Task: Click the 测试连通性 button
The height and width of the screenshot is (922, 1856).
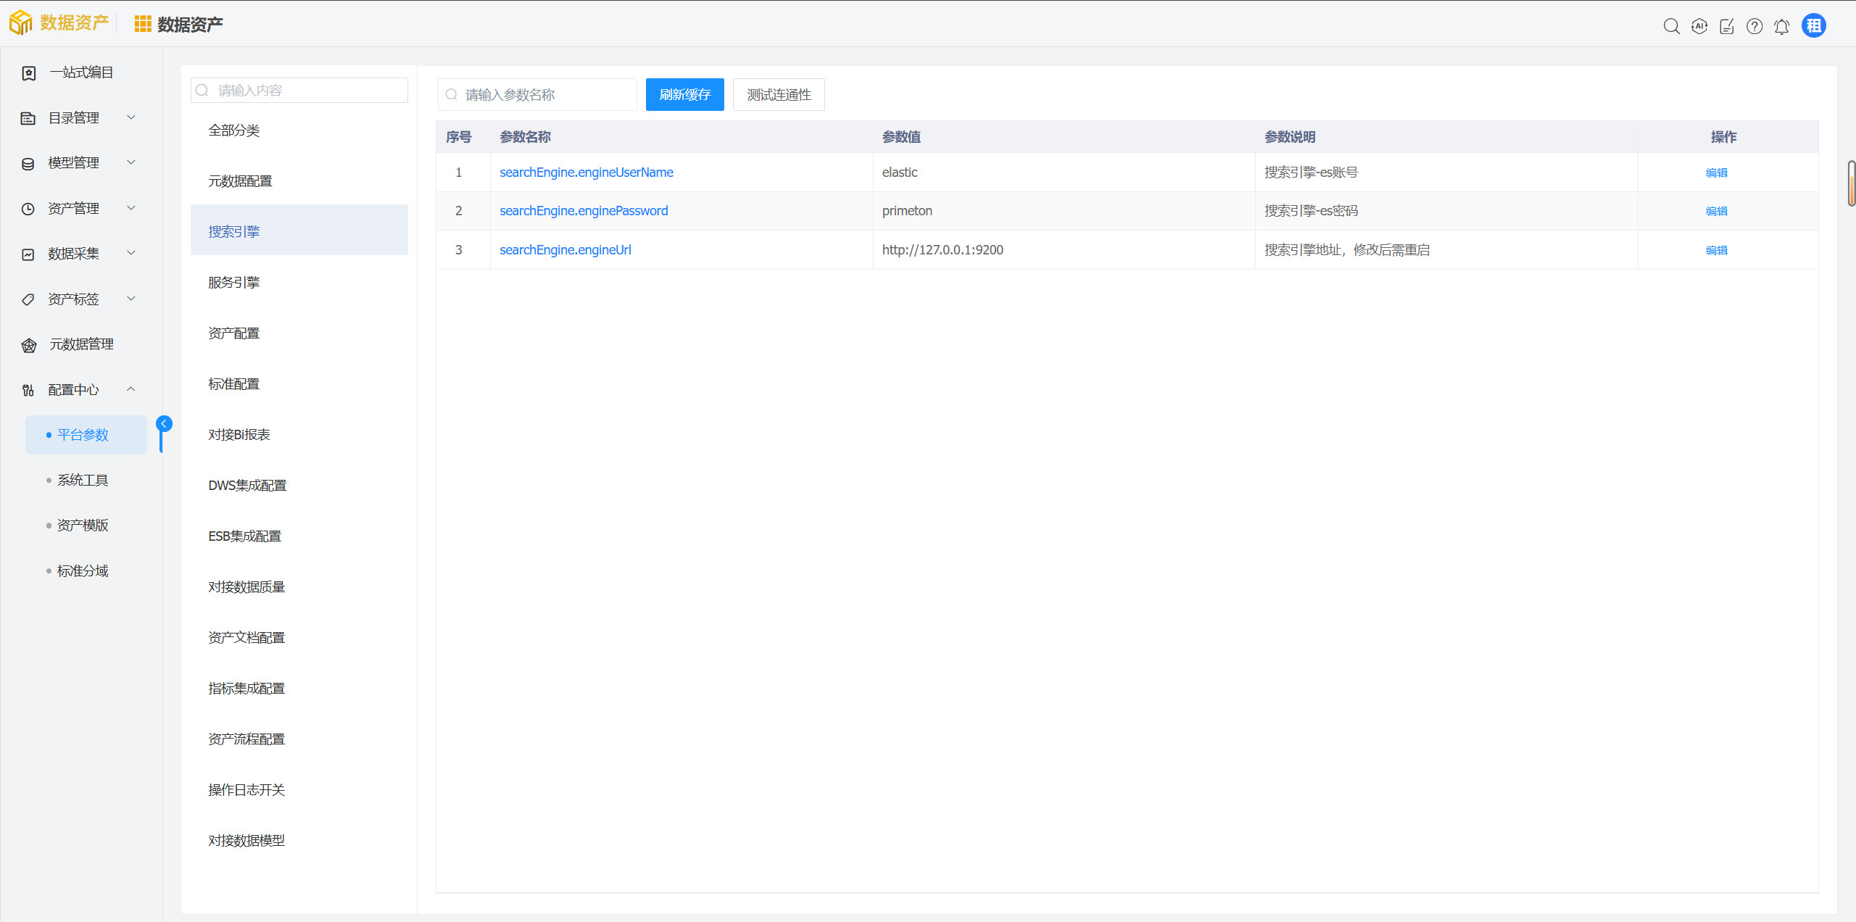Action: 779,95
